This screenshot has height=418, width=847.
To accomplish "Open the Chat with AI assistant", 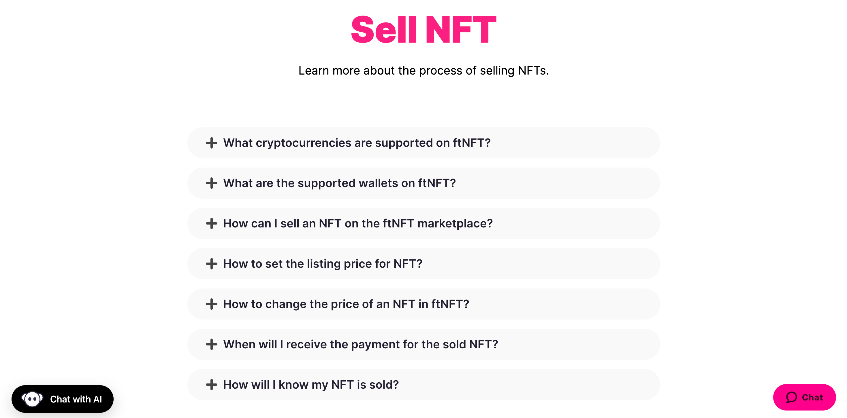I will [63, 399].
